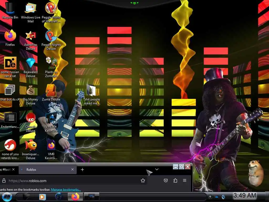
Task: Open the network taskbar window thumbnail
Action: tap(92, 197)
